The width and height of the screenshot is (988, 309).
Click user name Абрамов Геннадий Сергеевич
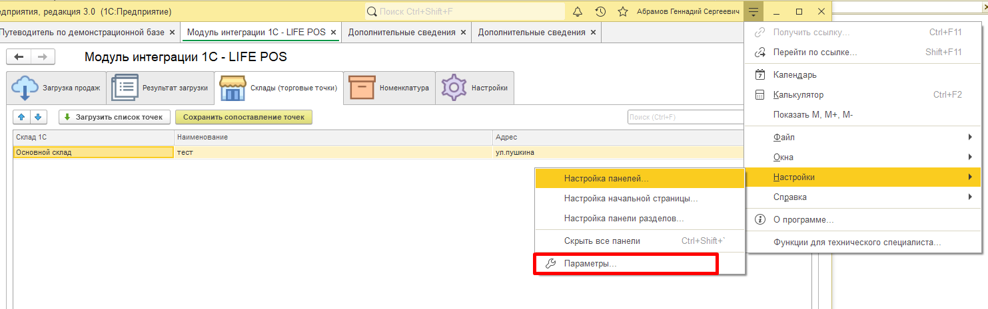click(688, 12)
